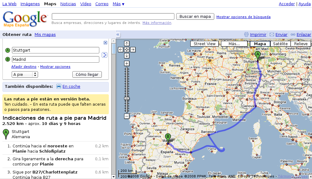Click the envelope icon next to Enviar
312x179 pixels.
pos(272,35)
